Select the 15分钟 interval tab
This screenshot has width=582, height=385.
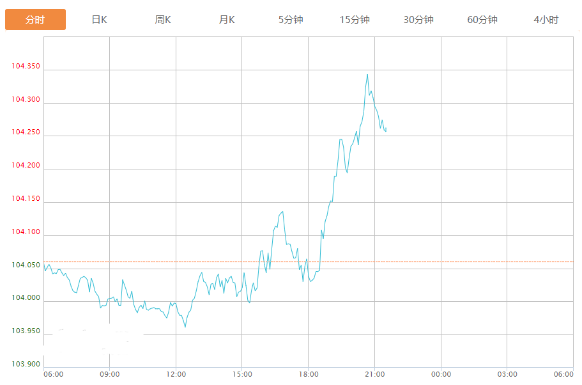[x=355, y=20]
